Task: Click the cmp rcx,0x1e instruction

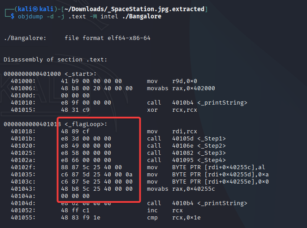Action: pyautogui.click(x=174, y=218)
